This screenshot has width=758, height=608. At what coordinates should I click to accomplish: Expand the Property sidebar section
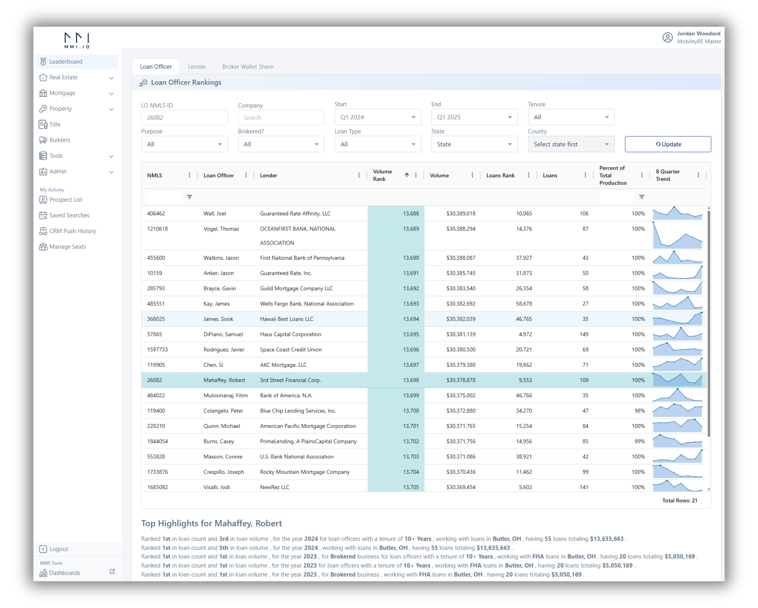(111, 109)
